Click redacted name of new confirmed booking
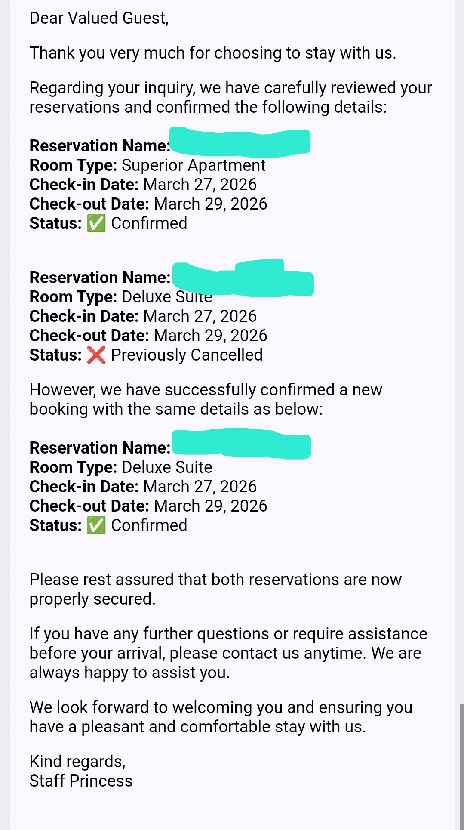 point(241,444)
